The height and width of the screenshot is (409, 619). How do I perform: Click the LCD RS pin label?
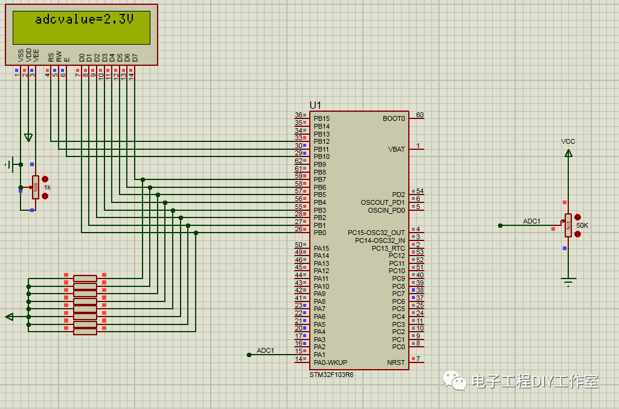[x=51, y=57]
